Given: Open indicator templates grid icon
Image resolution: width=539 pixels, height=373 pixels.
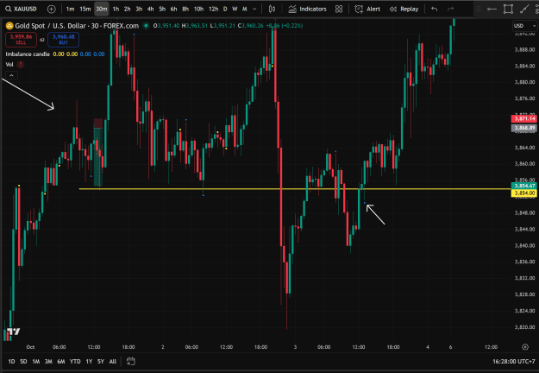Looking at the screenshot, I should (x=339, y=9).
